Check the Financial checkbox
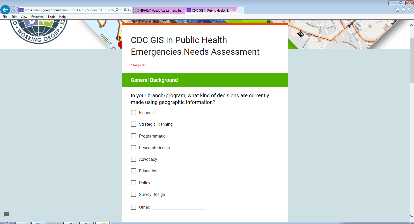The image size is (414, 224). pyautogui.click(x=134, y=113)
